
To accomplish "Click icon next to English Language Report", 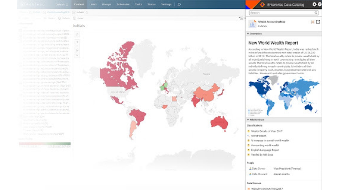I will [x=248, y=150].
